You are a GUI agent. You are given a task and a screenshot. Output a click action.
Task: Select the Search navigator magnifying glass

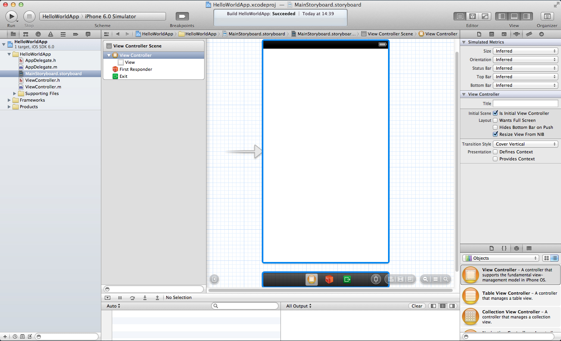click(x=37, y=34)
